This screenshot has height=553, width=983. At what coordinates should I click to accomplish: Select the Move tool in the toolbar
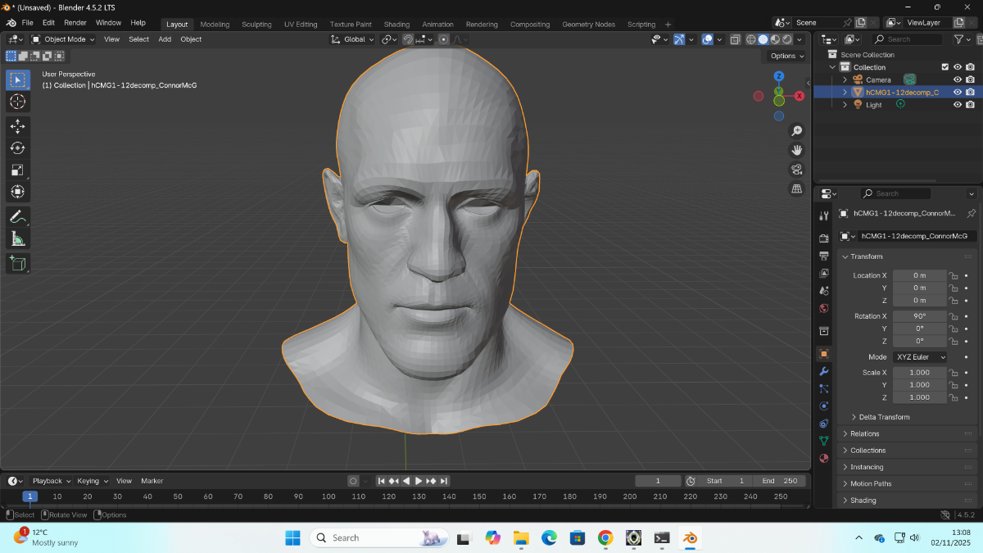[18, 126]
